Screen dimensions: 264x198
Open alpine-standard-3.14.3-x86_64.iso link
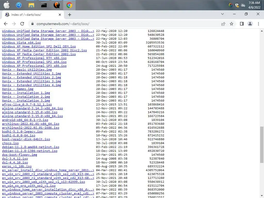click(x=32, y=109)
